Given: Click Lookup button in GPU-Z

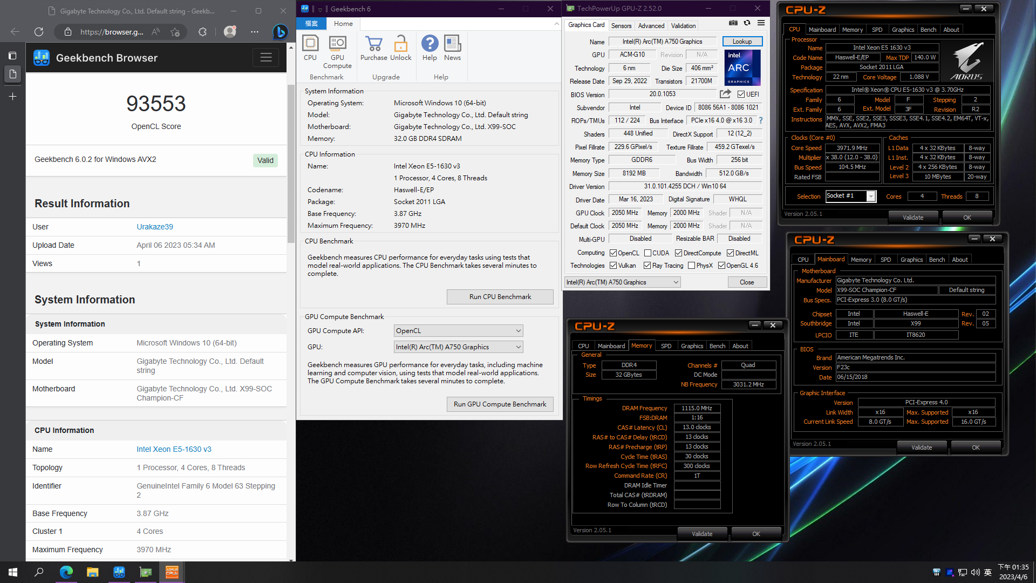Looking at the screenshot, I should pos(742,42).
